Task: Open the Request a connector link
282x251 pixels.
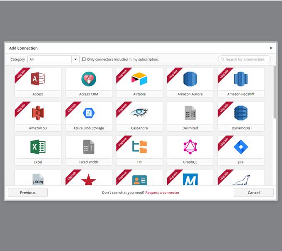Action: pyautogui.click(x=162, y=193)
